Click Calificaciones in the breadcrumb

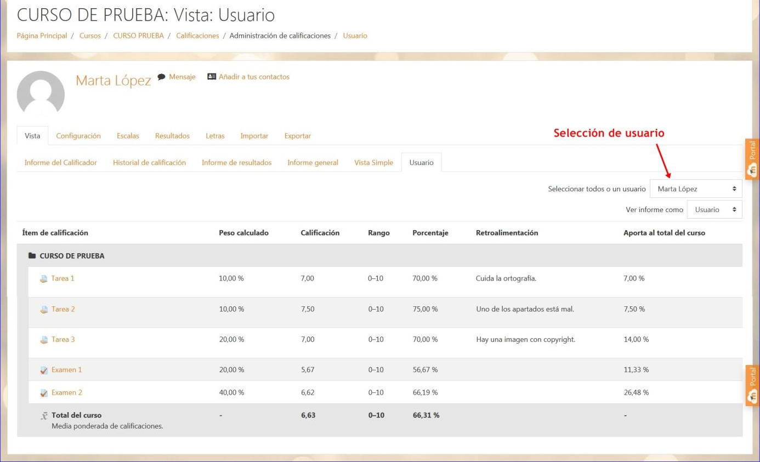[x=197, y=36]
